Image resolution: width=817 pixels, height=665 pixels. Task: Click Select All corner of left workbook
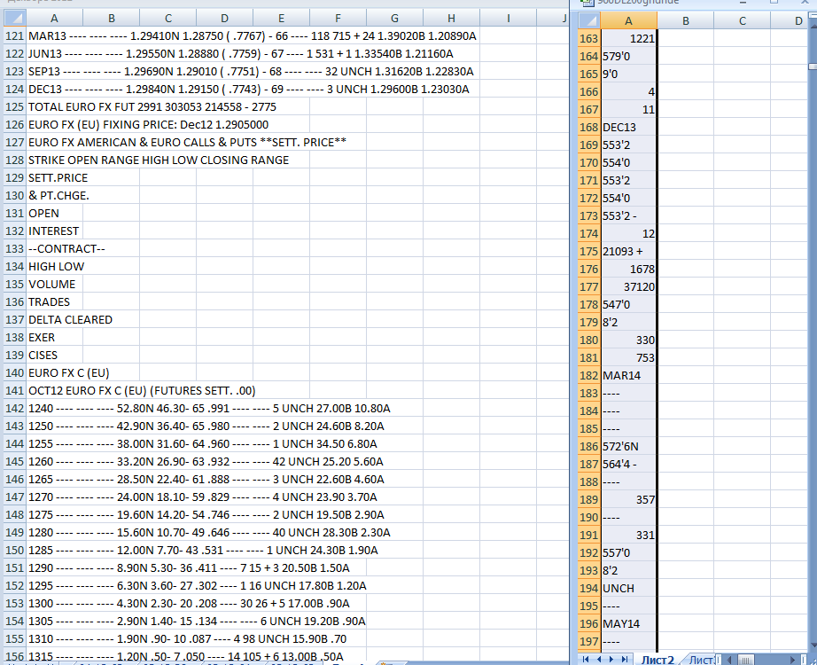[x=14, y=19]
